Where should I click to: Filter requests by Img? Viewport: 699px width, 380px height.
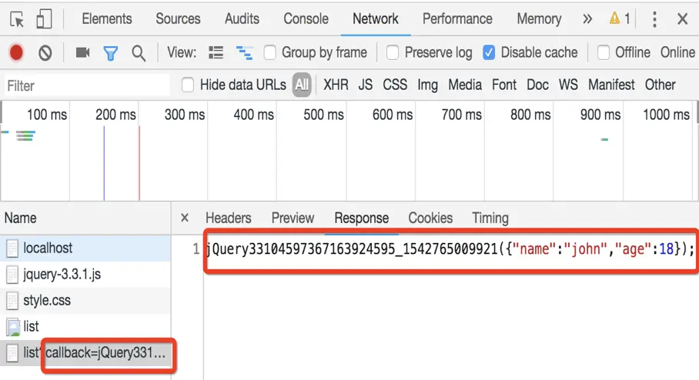click(427, 85)
